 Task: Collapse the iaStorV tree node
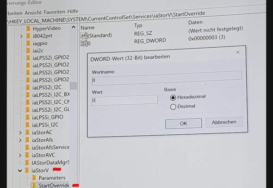pyautogui.click(x=20, y=170)
